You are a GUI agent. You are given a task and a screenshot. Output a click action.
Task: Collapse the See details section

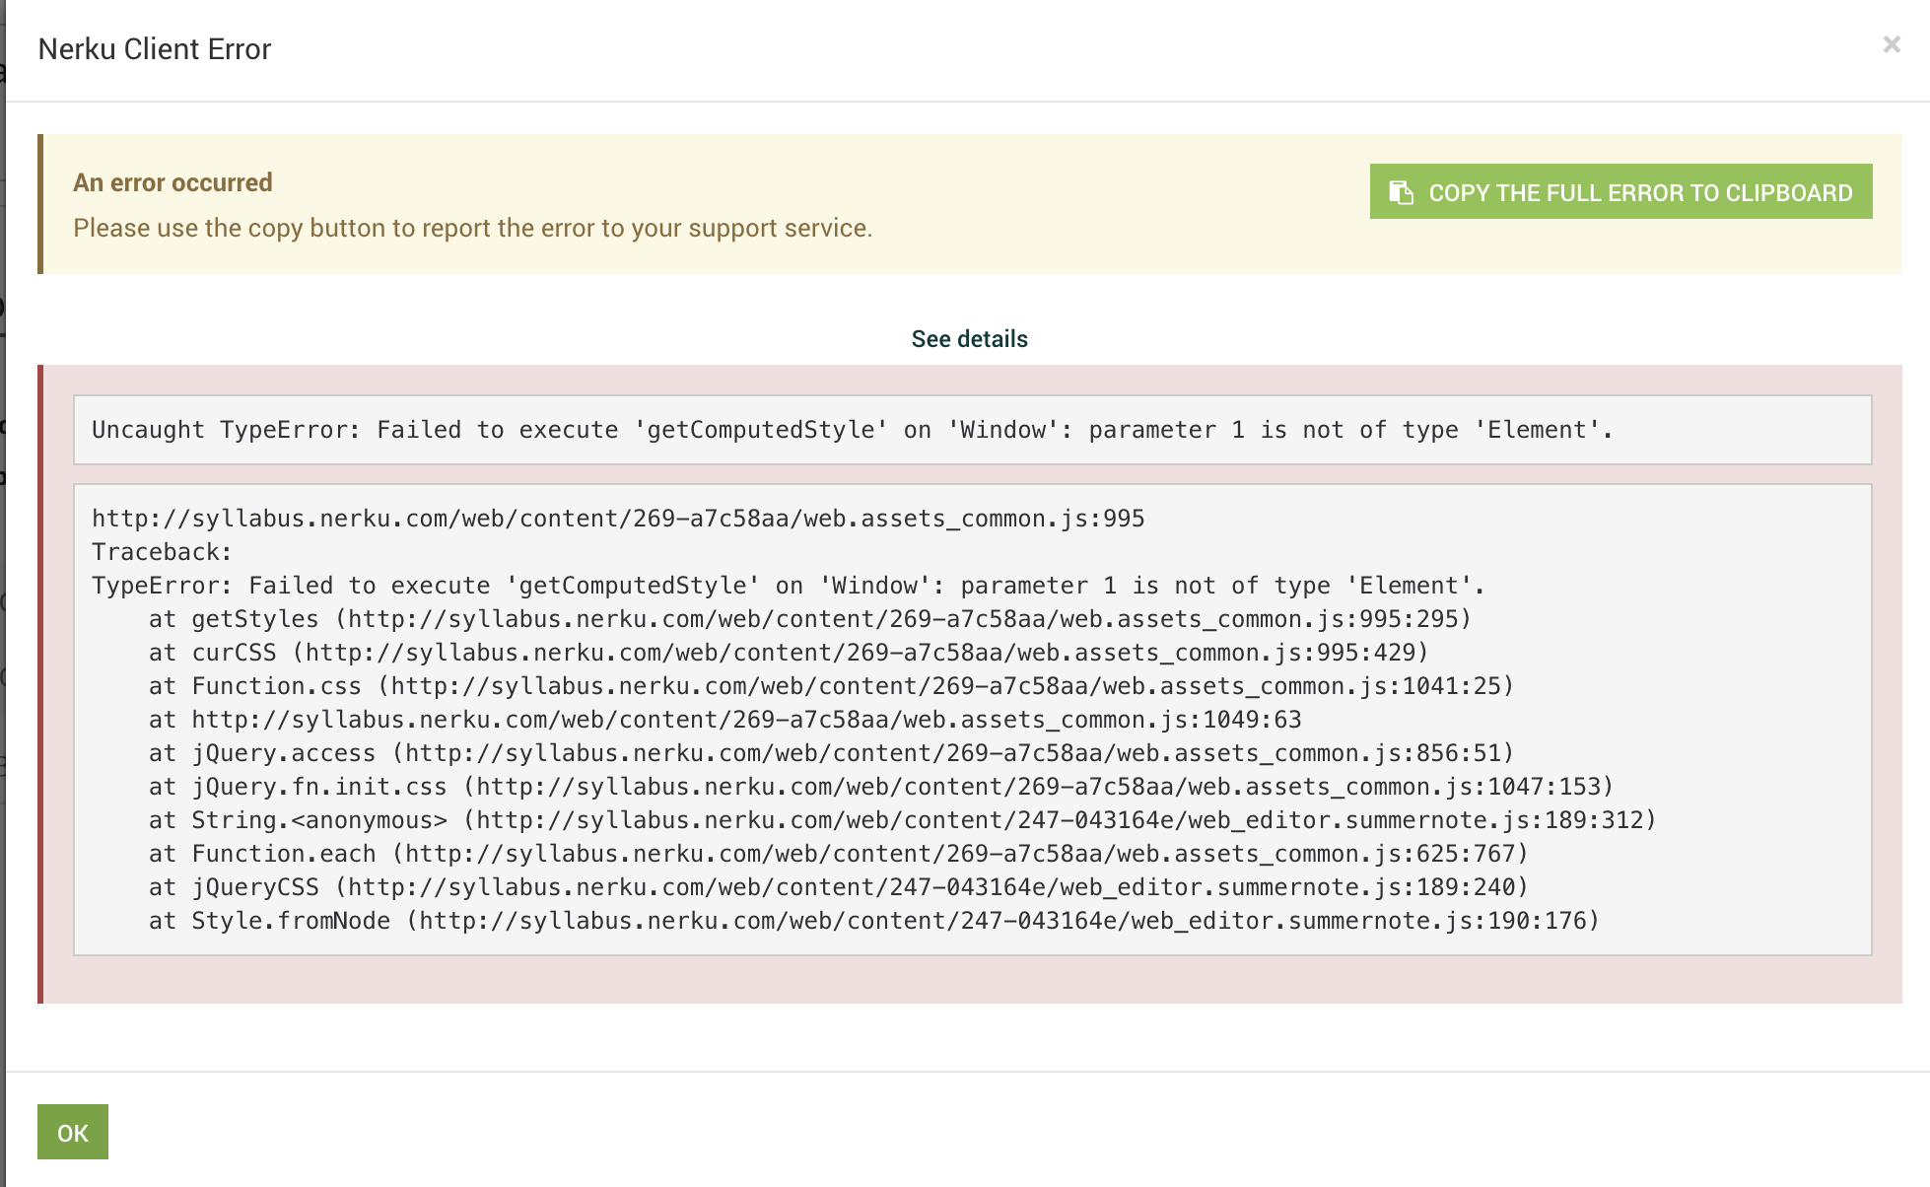(969, 339)
